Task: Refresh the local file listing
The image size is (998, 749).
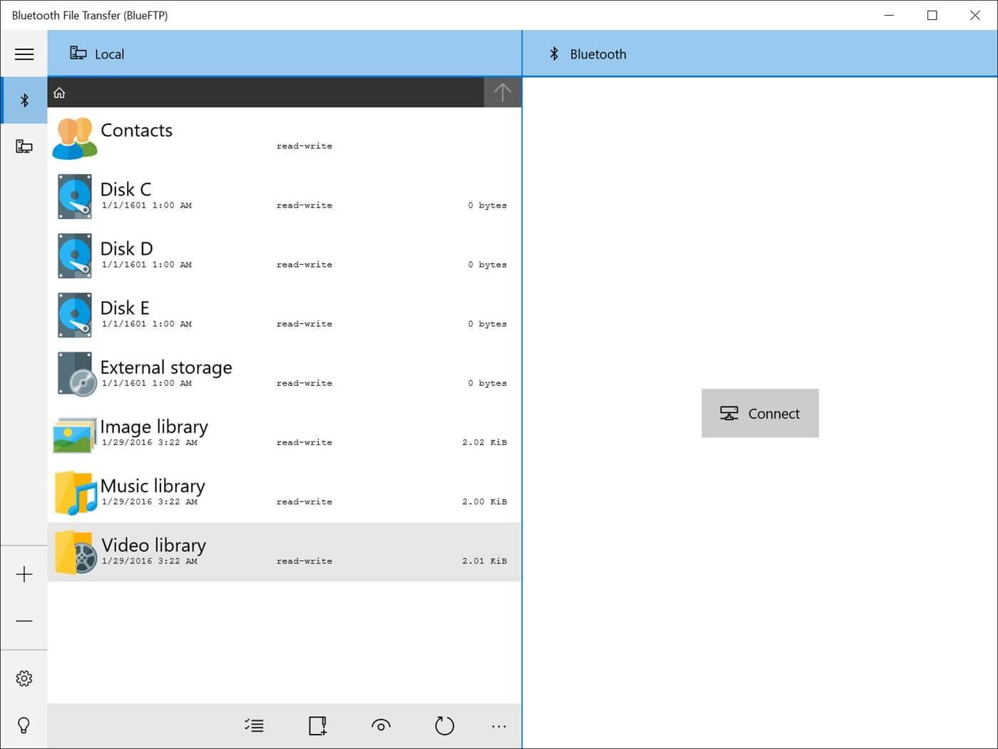Action: click(444, 725)
